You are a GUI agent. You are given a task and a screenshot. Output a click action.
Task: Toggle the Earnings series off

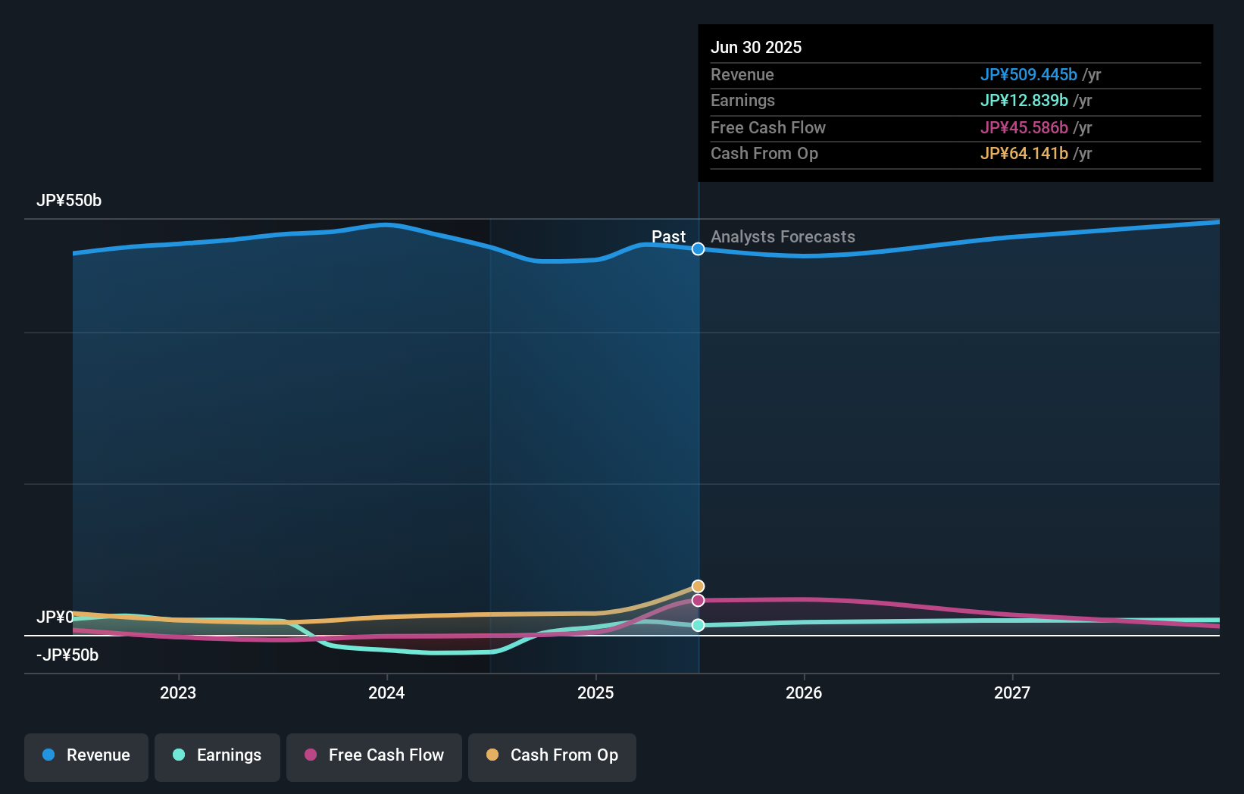[x=217, y=755]
